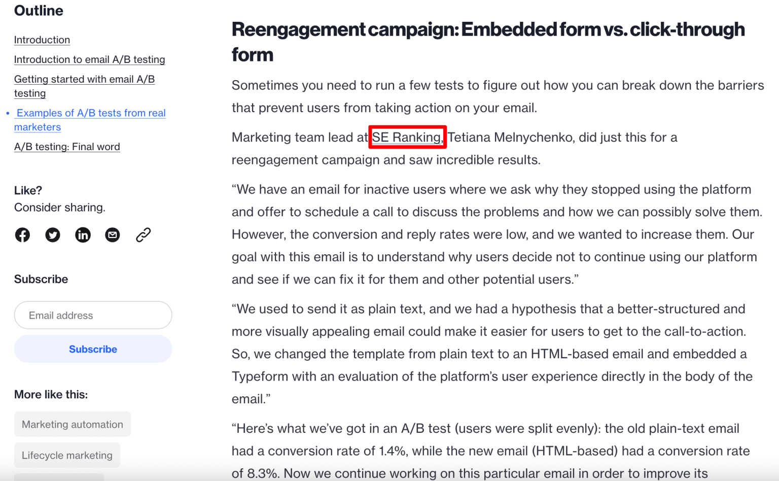Open the Marketing automation tag
779x481 pixels.
[x=73, y=425]
